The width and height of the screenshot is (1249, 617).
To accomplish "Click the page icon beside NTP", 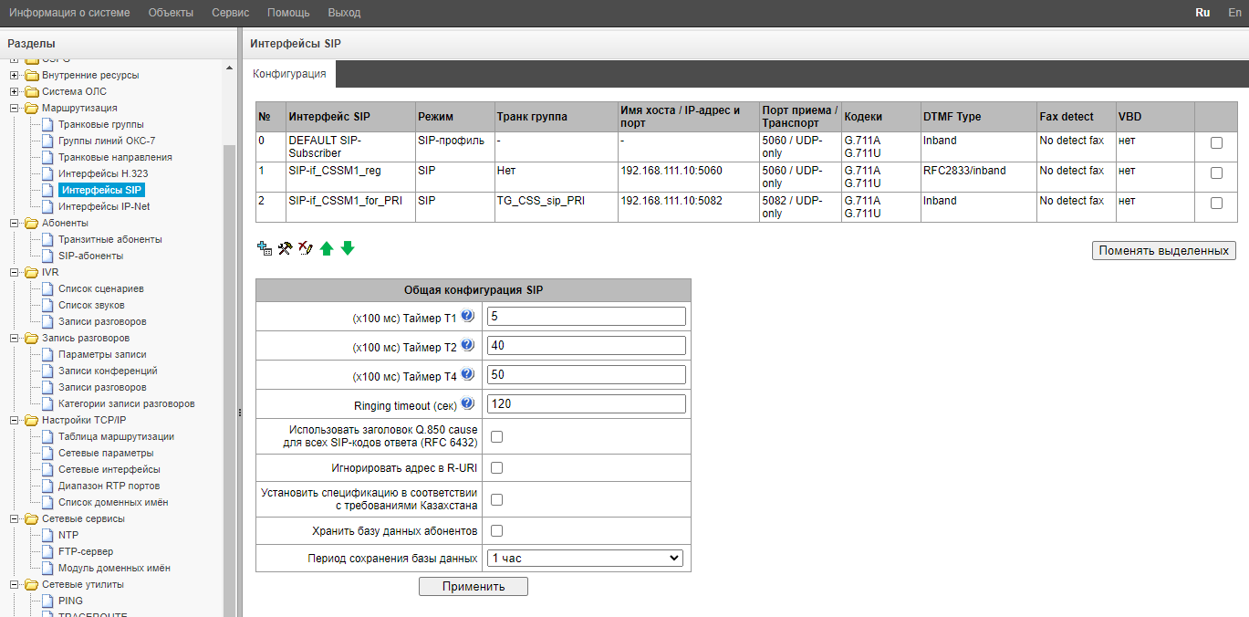I will coord(49,535).
